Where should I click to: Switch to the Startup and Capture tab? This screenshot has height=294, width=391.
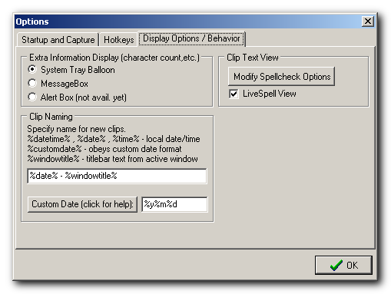tap(58, 40)
